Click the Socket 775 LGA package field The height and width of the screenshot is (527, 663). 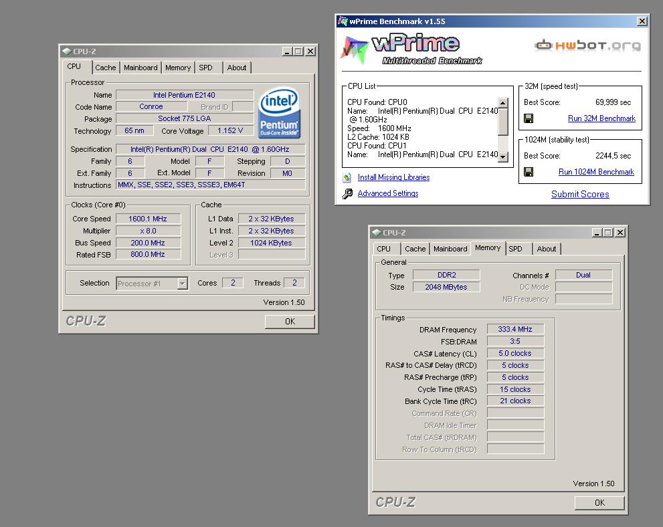click(185, 119)
